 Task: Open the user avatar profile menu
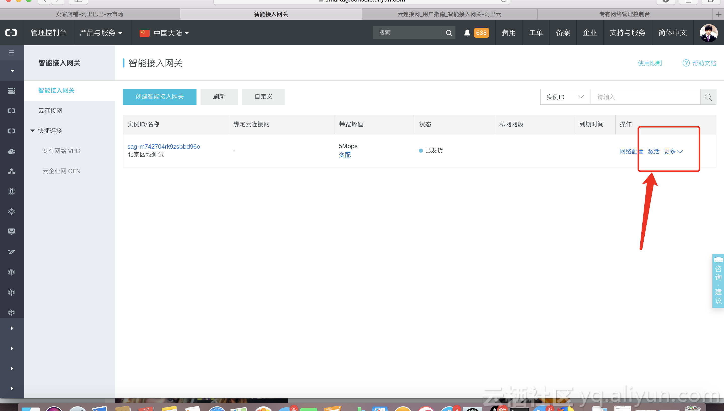coord(708,33)
